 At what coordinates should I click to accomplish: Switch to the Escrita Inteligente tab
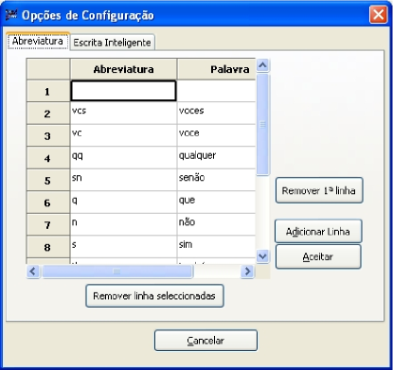[x=112, y=43]
